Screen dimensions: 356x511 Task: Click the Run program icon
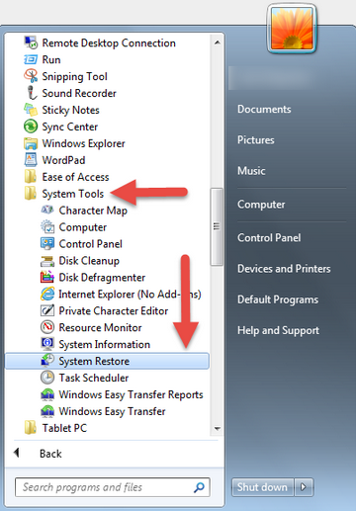point(31,59)
